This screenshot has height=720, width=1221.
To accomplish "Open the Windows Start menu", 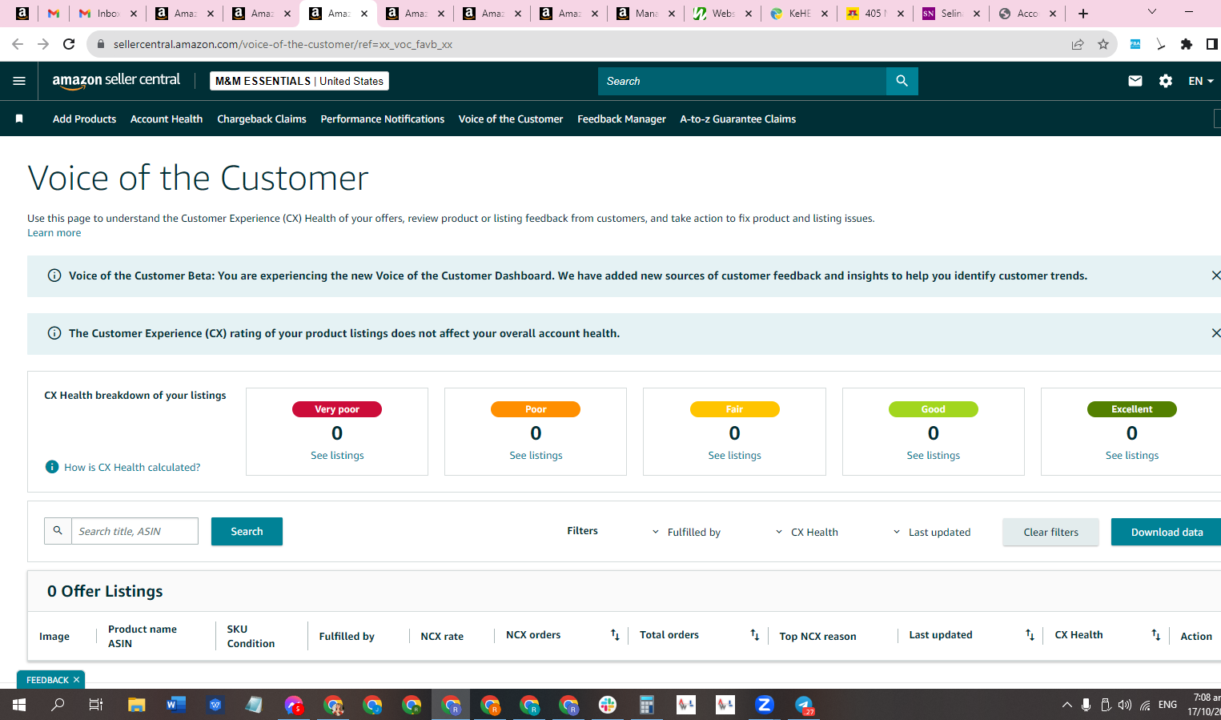I will point(19,705).
